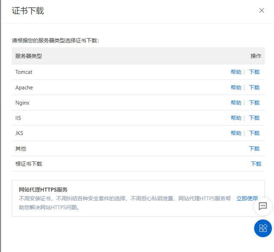Click the 操作 column header
Image resolution: width=274 pixels, height=252 pixels.
click(x=256, y=56)
